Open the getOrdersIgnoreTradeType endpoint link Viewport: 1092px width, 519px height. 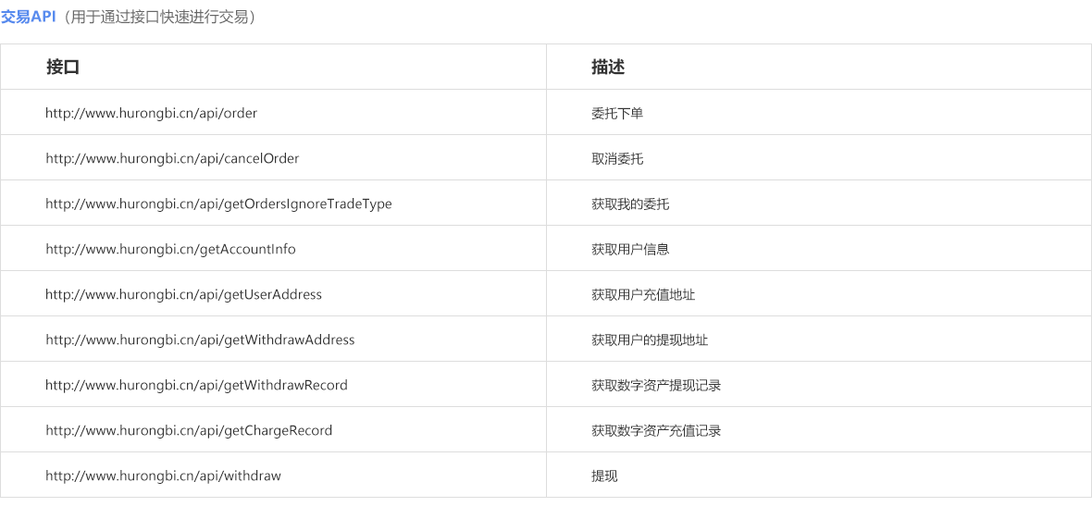pyautogui.click(x=218, y=204)
